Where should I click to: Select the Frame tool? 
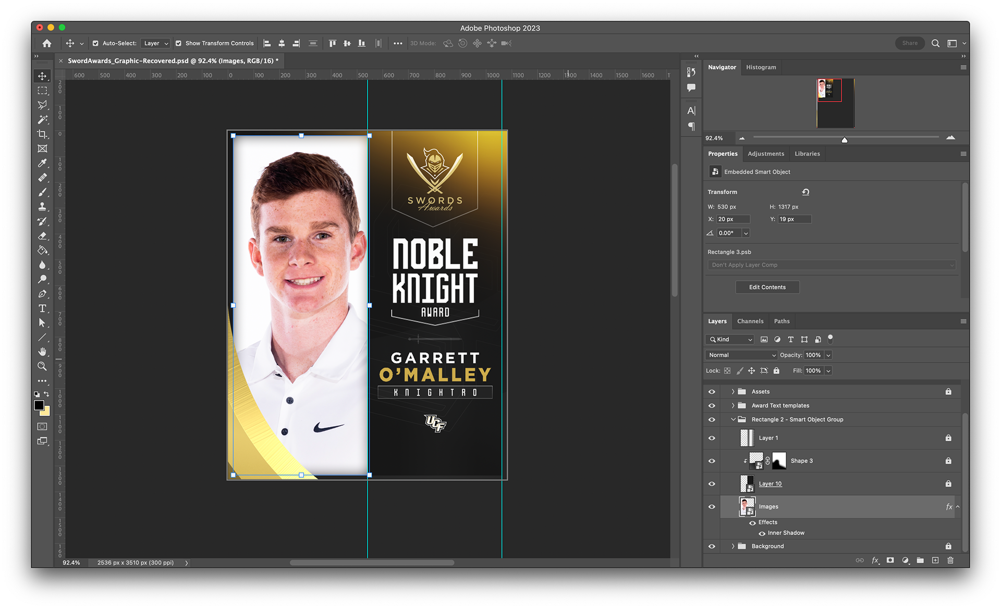[42, 149]
